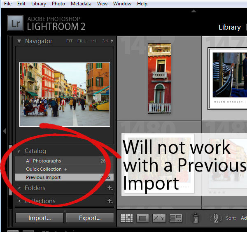Click the Export button
This screenshot has height=232, width=247.
pyautogui.click(x=90, y=218)
